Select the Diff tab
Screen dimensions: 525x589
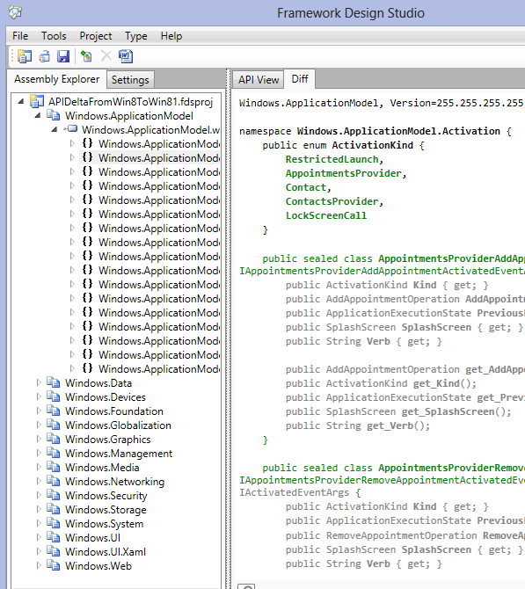(x=300, y=79)
